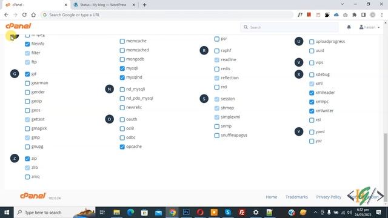This screenshot has width=388, height=218.
Task: Open Skype from the taskbar
Action: tap(228, 213)
